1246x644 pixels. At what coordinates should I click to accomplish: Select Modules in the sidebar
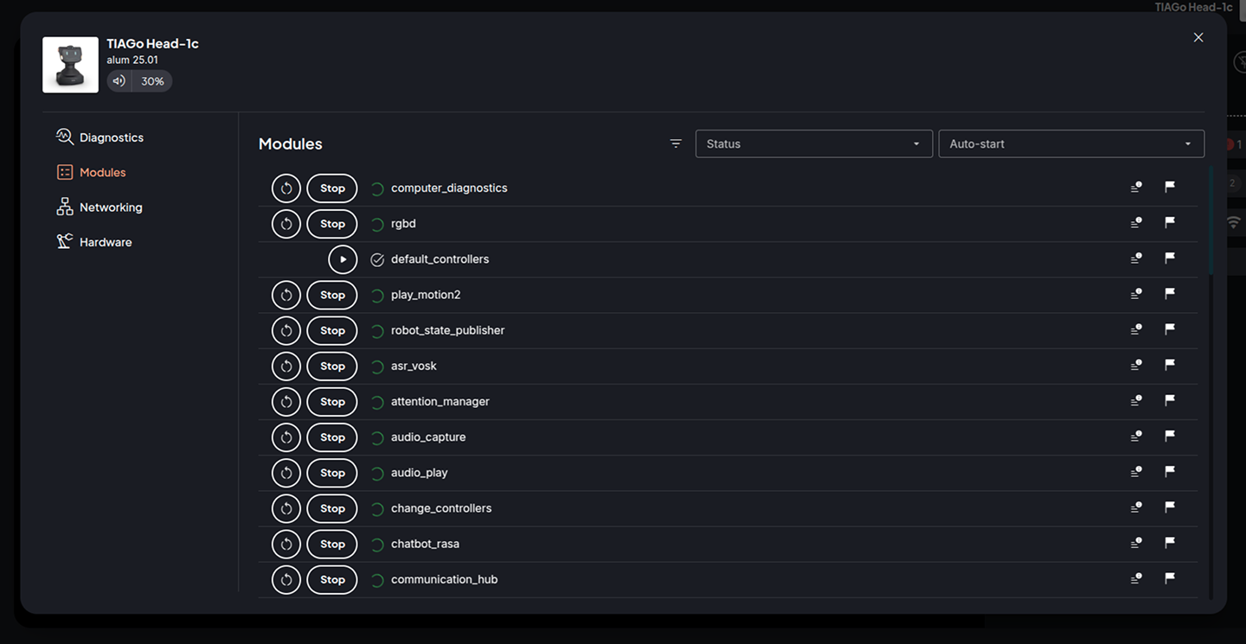[91, 172]
